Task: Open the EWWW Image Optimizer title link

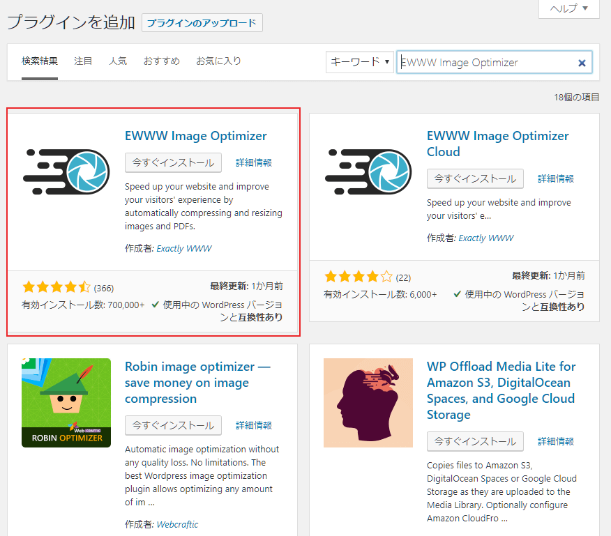Action: click(195, 135)
